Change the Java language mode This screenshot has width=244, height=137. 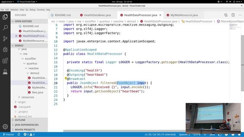(x=212, y=134)
